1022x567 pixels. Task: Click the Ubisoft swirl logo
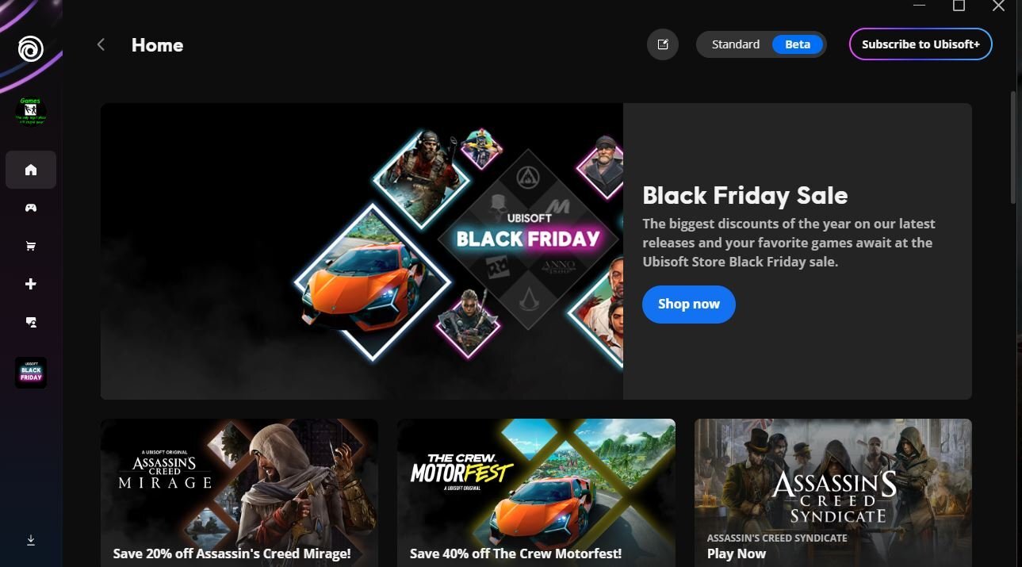31,50
